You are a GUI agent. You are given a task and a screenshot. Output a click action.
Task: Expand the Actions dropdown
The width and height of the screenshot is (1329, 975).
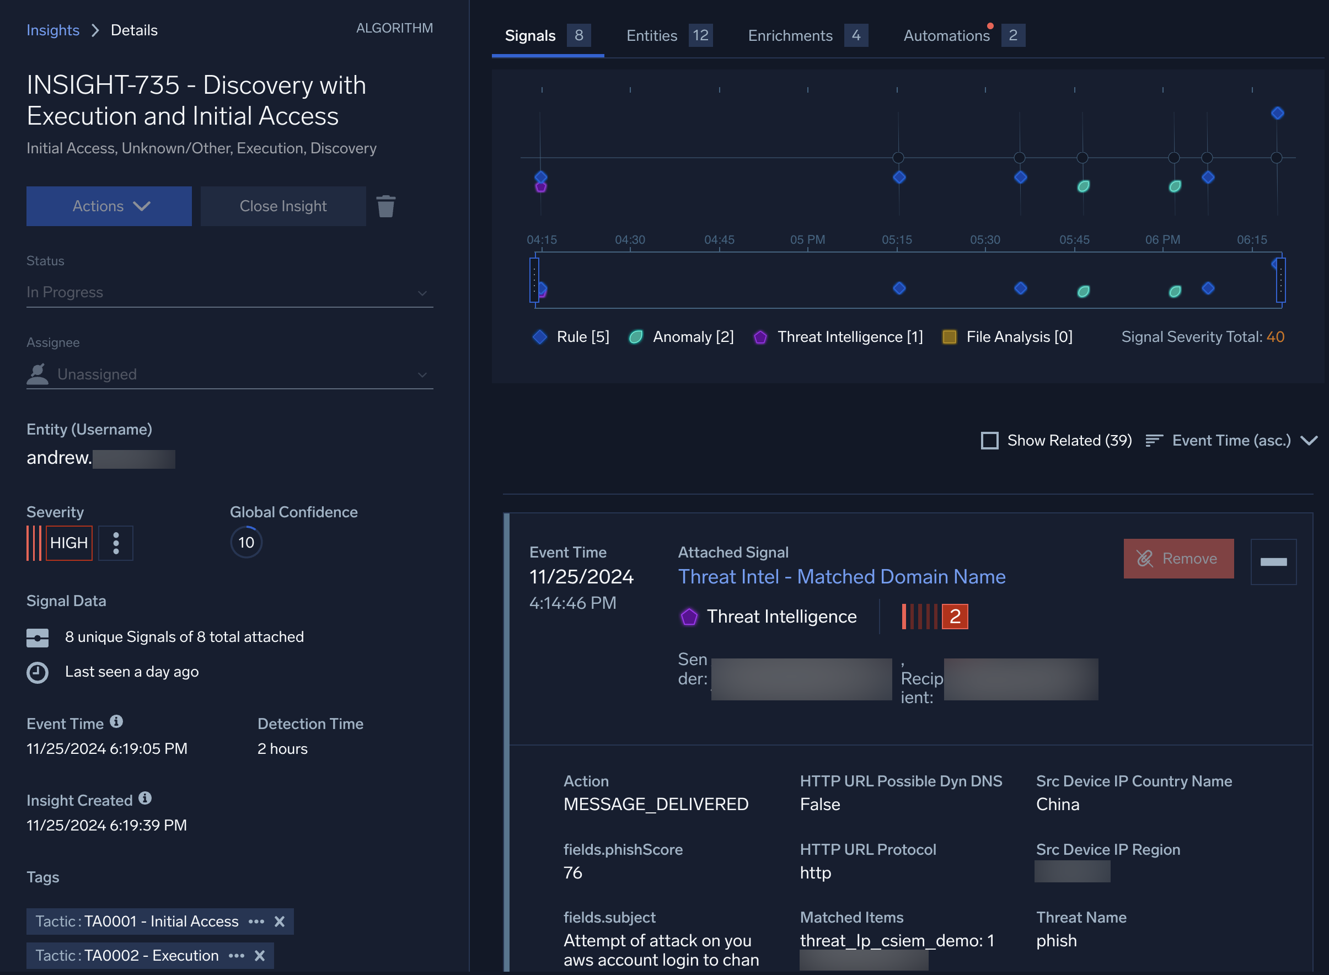coord(109,206)
